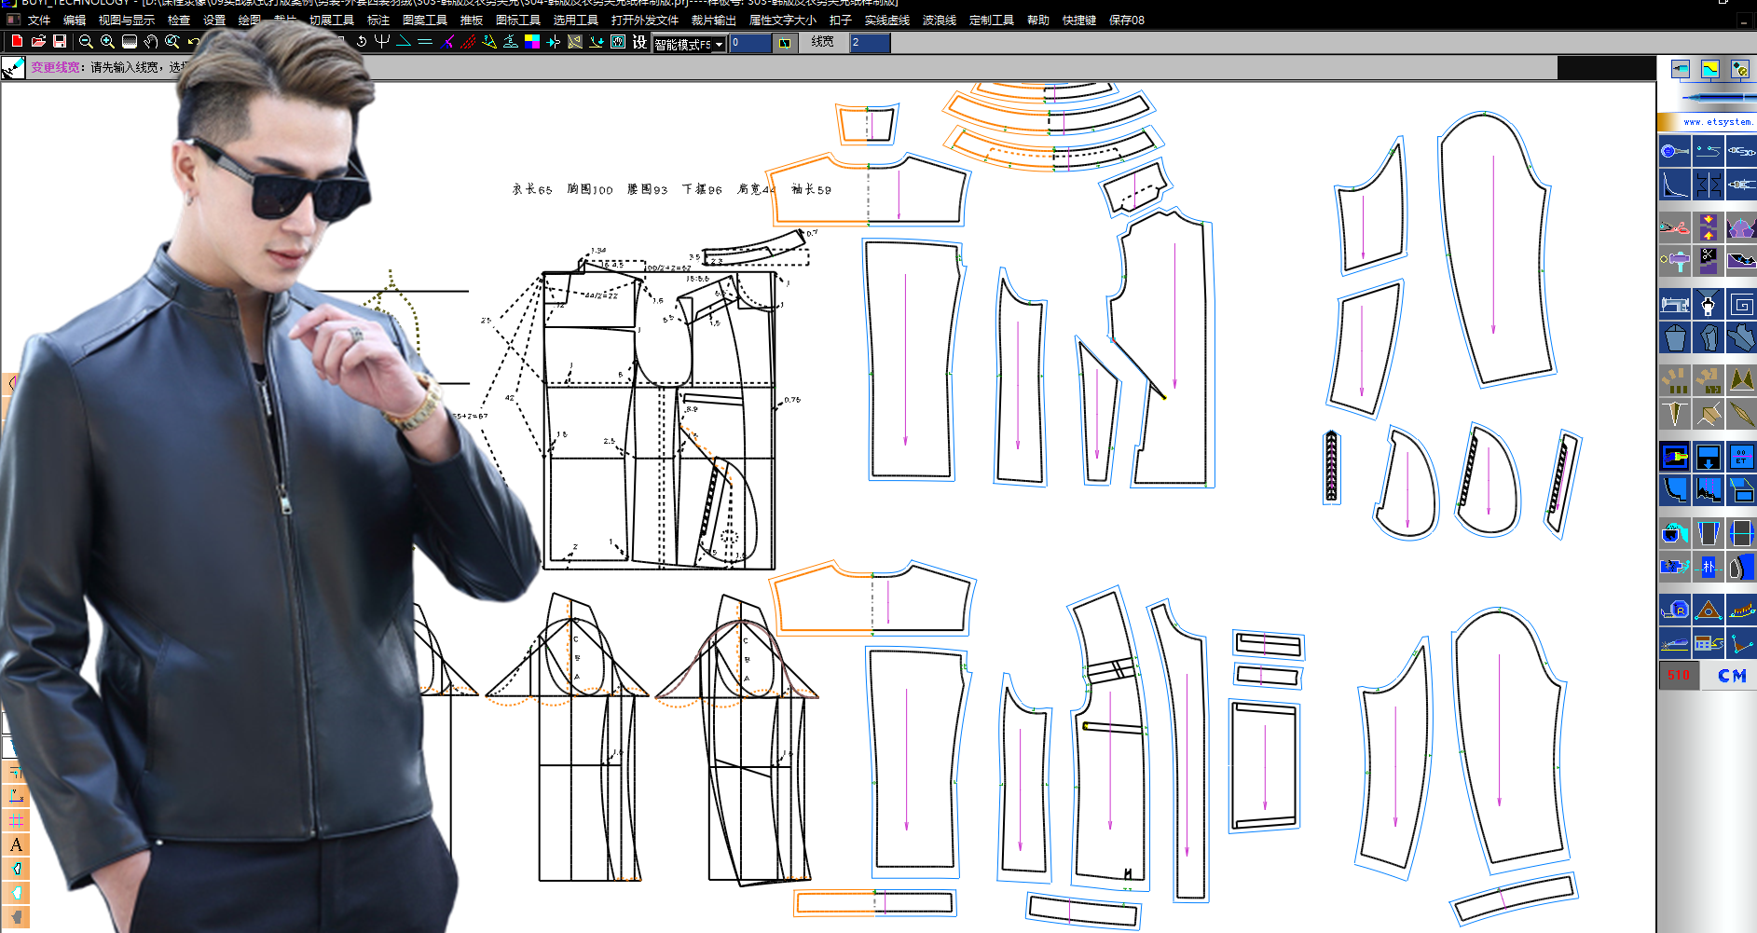Image resolution: width=1757 pixels, height=933 pixels.
Task: Select the triangle ruler icon
Action: [x=1708, y=610]
